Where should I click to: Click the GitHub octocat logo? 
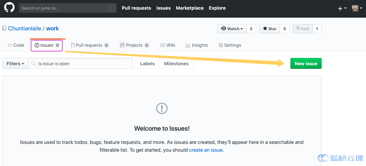click(9, 8)
